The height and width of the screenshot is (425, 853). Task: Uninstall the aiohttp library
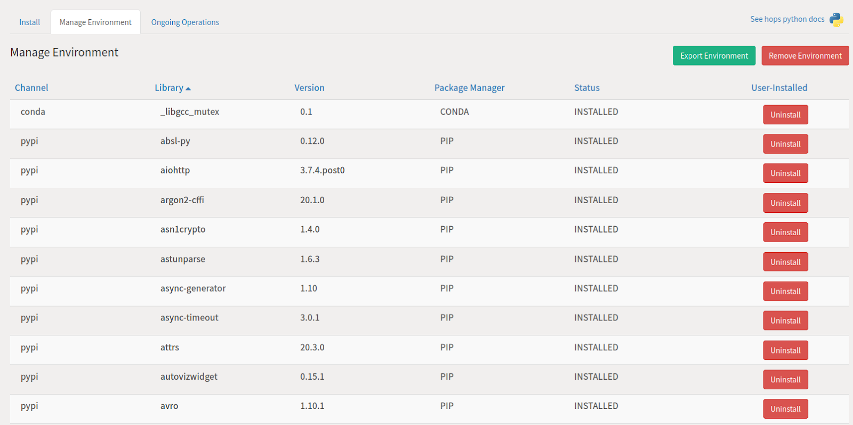tap(785, 173)
